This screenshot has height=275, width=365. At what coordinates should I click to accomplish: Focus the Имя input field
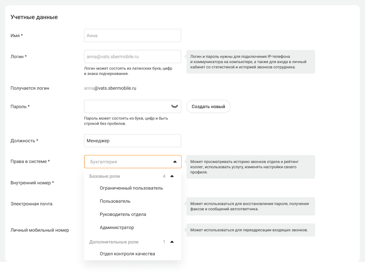(133, 35)
